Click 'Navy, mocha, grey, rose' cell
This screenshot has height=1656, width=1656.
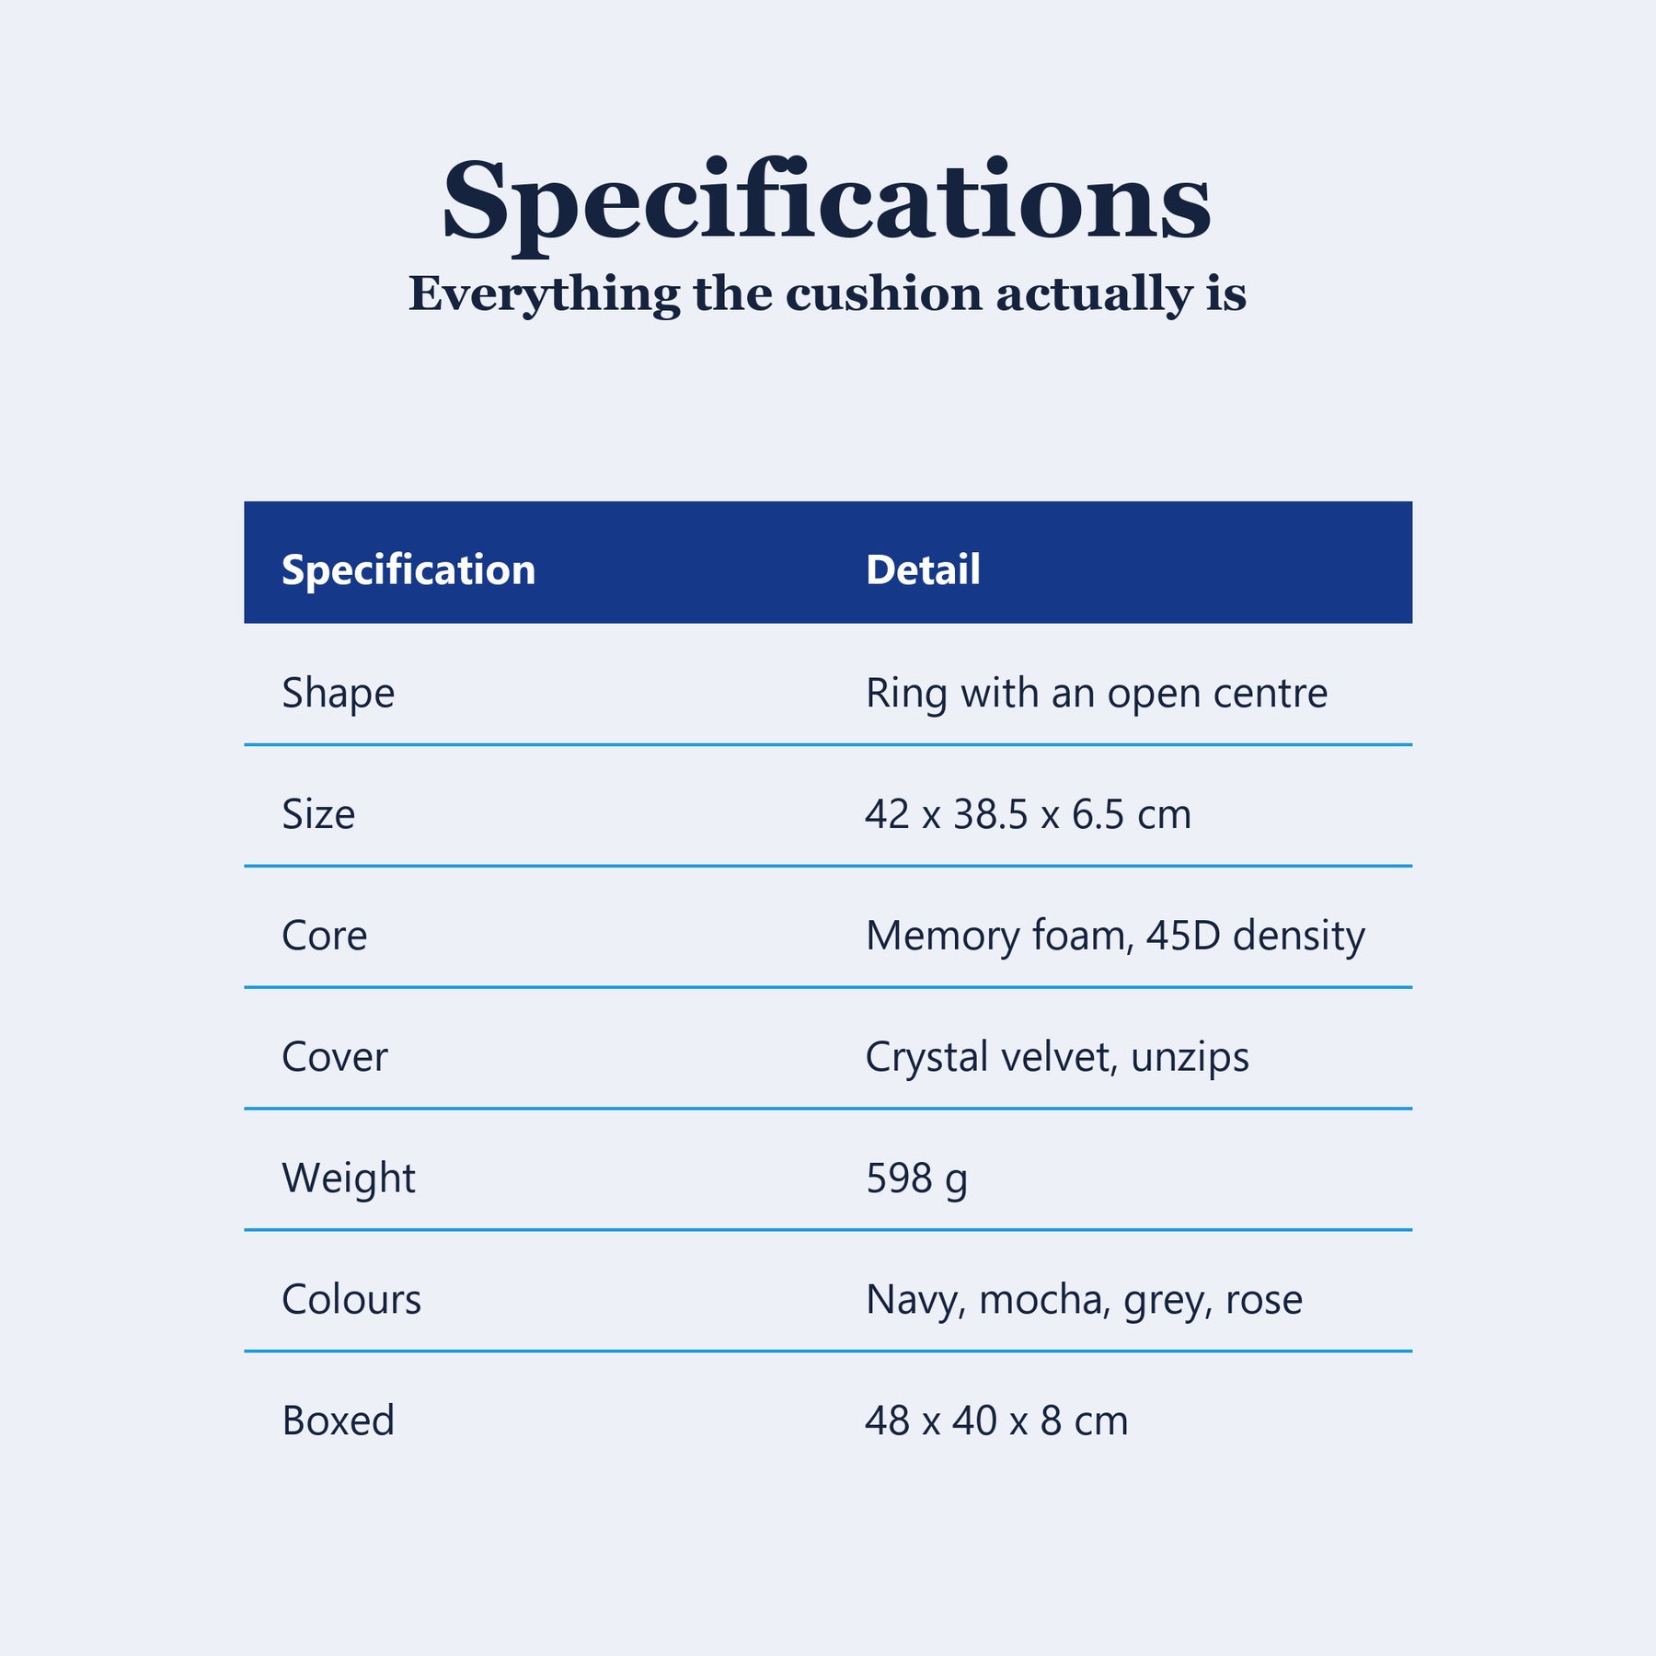click(1084, 1301)
